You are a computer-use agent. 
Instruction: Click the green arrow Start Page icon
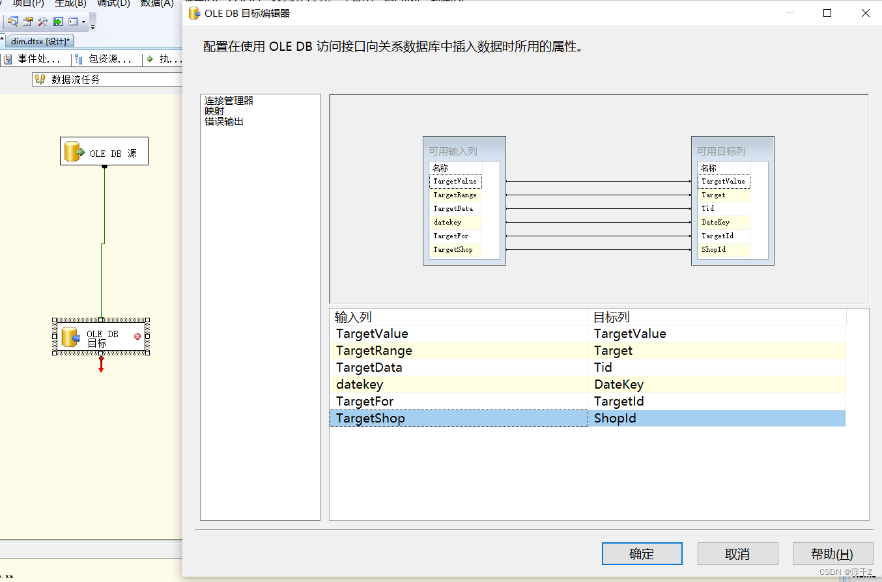pos(58,21)
